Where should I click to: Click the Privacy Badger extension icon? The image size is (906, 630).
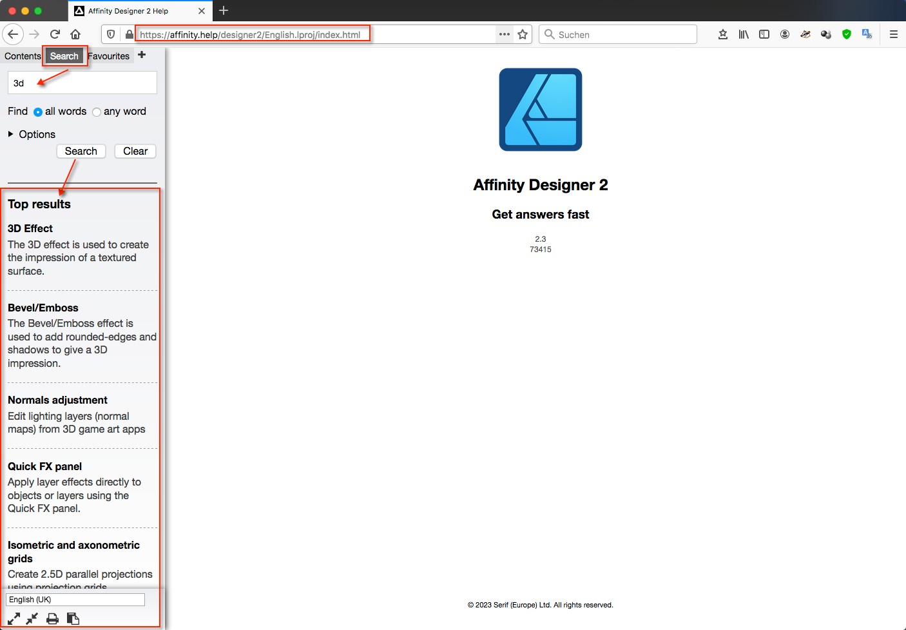pyautogui.click(x=805, y=34)
